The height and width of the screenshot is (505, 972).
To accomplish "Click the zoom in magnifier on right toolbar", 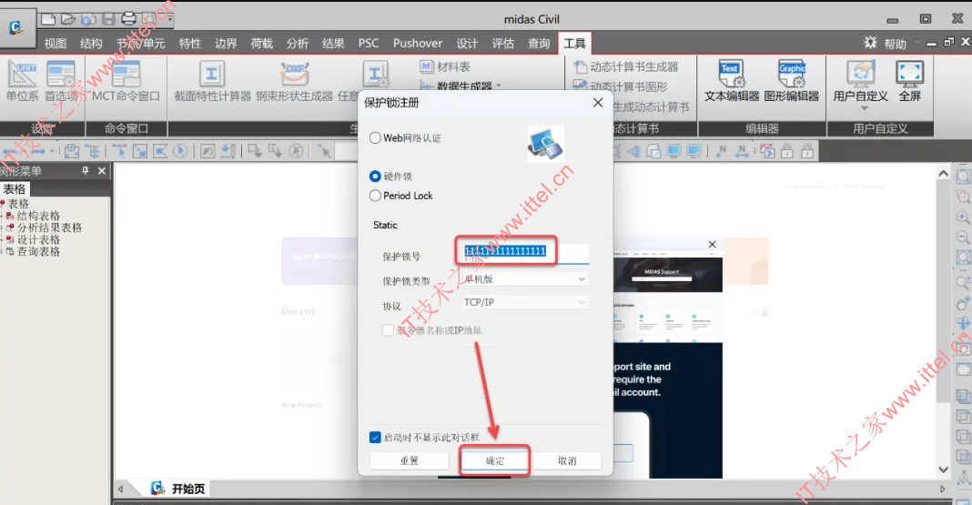I will [x=963, y=217].
